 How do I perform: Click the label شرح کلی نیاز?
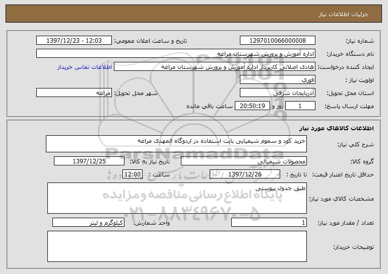pyautogui.click(x=356, y=144)
